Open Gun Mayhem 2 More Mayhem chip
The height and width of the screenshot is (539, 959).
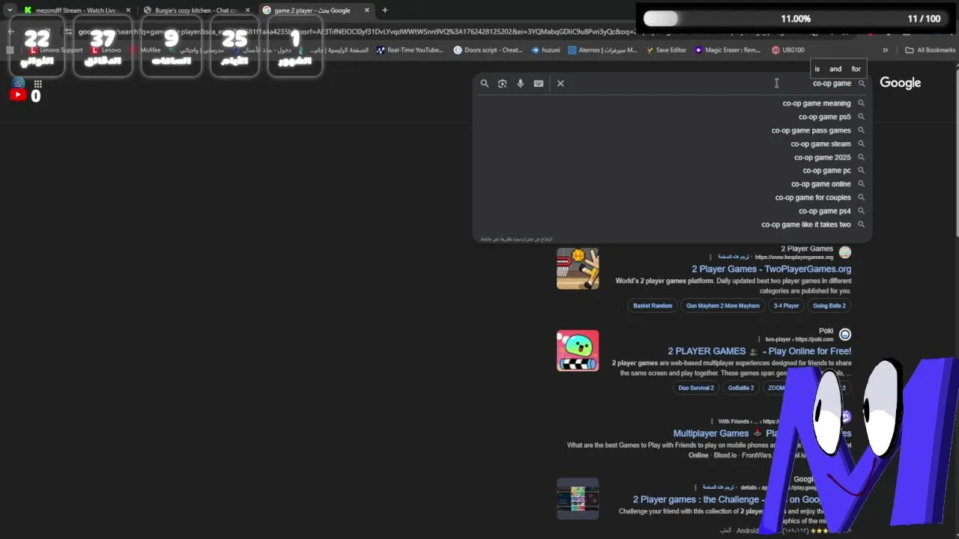723,305
